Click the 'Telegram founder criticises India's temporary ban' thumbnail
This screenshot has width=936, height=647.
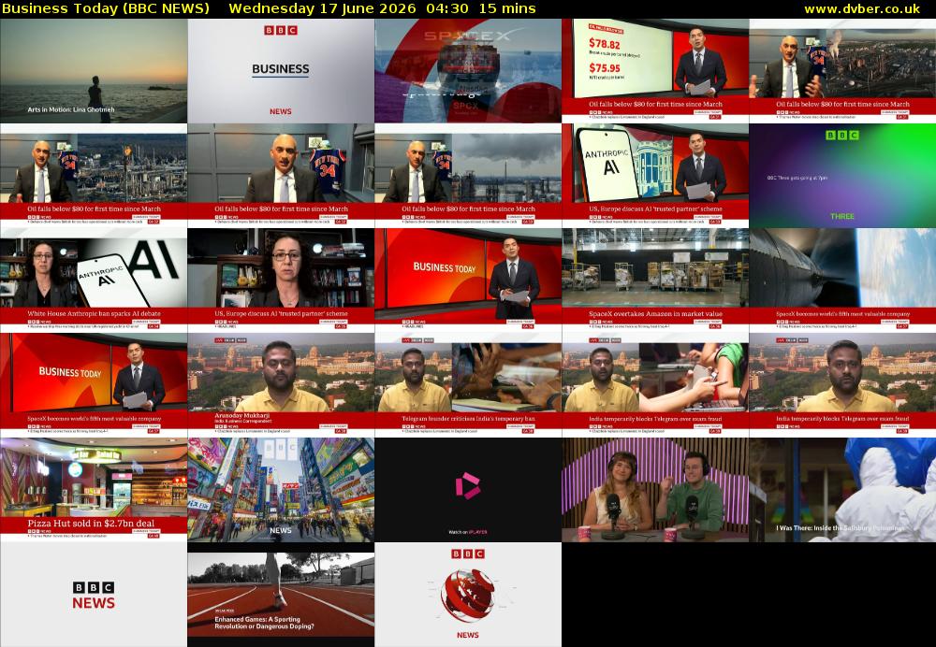pyautogui.click(x=468, y=385)
